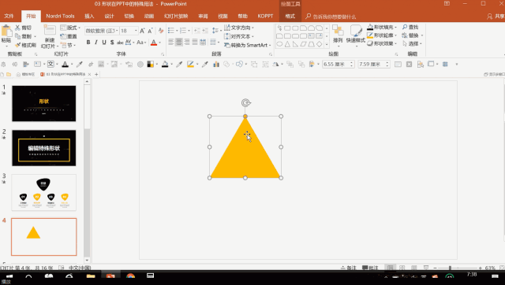Screen dimensions: 505x285
Task: Select slide 1 thumbnail titled 形状
Action: coord(44,103)
